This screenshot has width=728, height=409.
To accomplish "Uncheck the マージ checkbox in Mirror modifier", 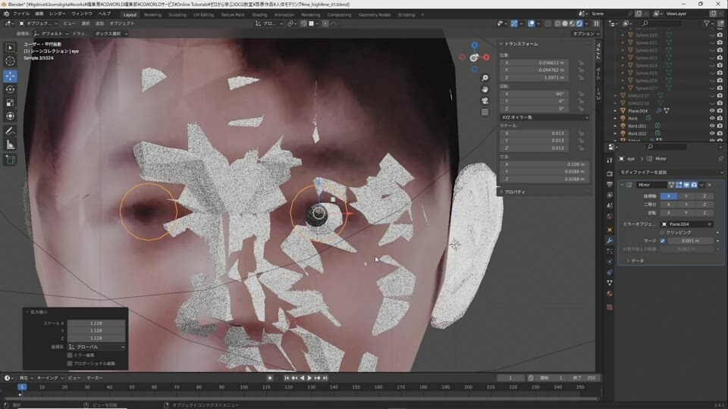I will pyautogui.click(x=662, y=241).
